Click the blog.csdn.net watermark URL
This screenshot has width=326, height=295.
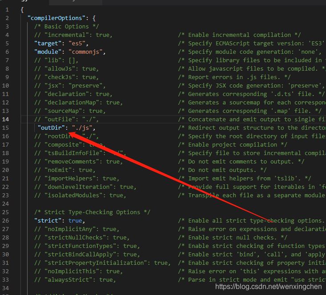click(x=269, y=287)
